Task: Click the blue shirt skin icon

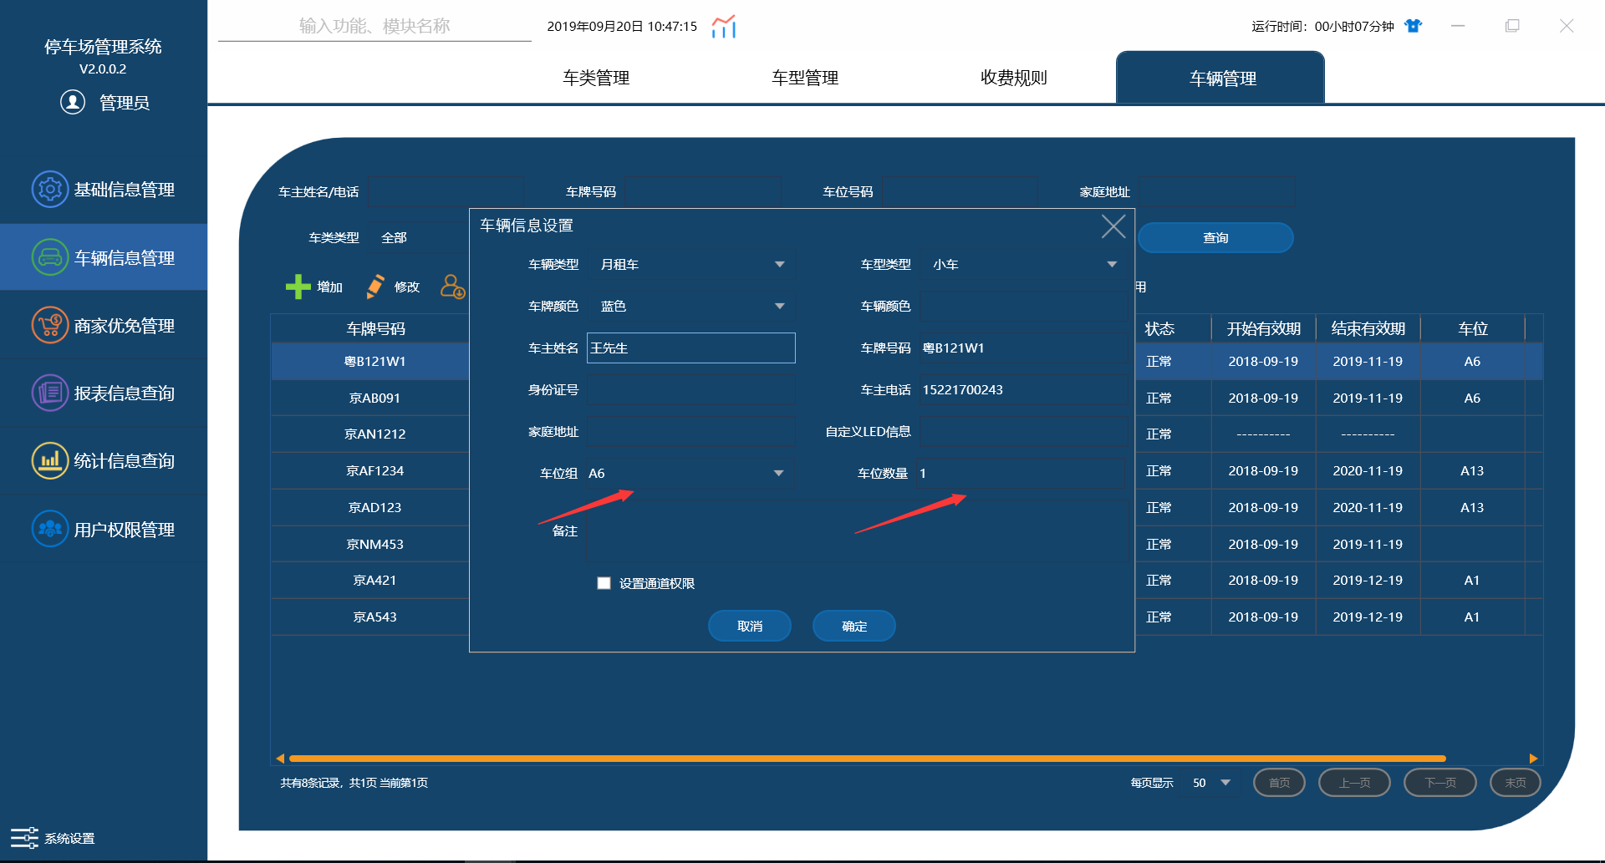Action: pyautogui.click(x=1414, y=26)
